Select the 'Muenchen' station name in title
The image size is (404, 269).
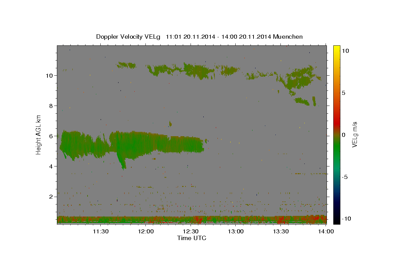click(x=288, y=37)
